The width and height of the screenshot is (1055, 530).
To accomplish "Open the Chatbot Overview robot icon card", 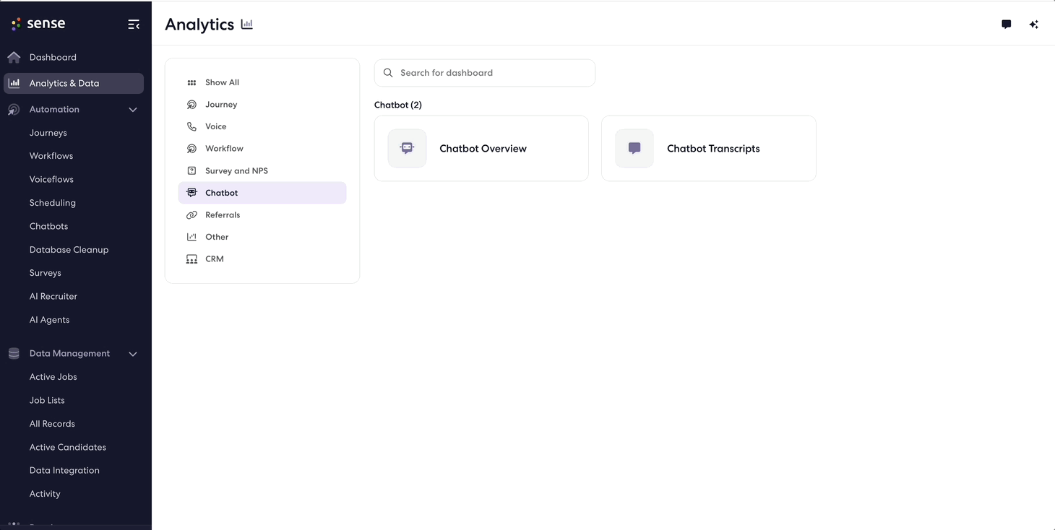I will pyautogui.click(x=408, y=148).
